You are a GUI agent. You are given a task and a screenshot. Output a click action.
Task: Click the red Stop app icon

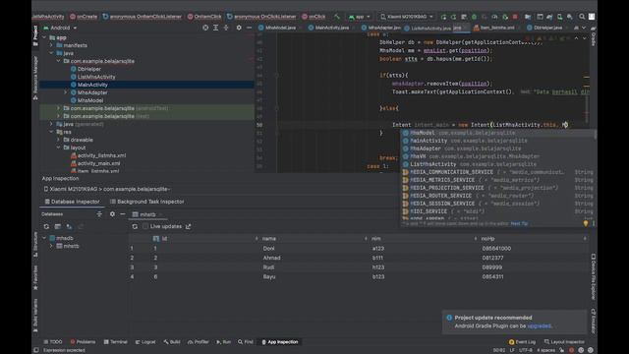515,17
